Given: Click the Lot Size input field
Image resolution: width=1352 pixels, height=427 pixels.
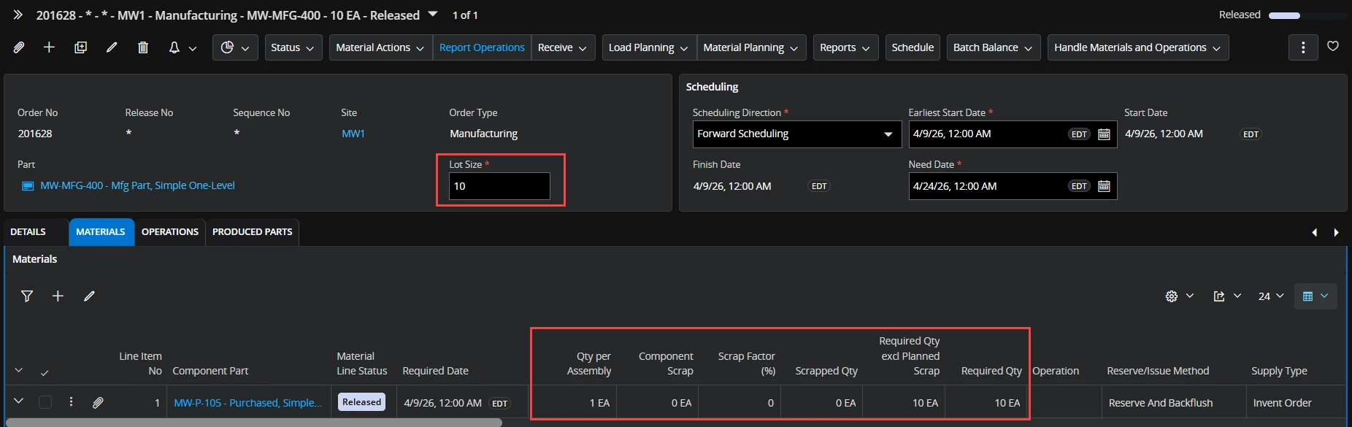Looking at the screenshot, I should click(499, 186).
